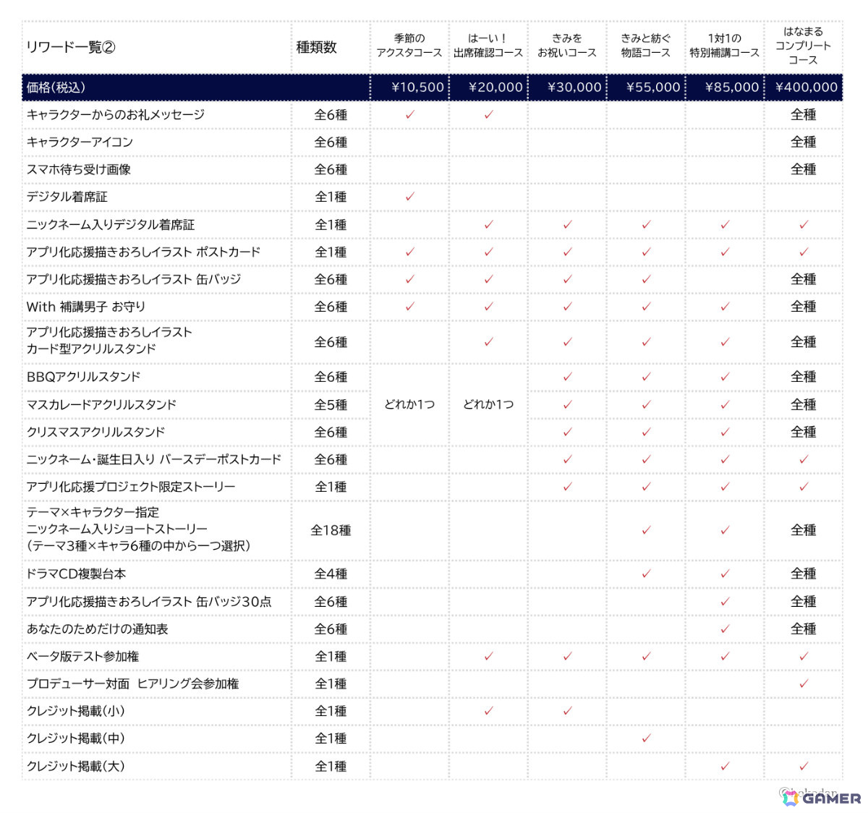Click the スマホ待ち受け画像 全種 cell
The width and height of the screenshot is (868, 813).
pyautogui.click(x=804, y=169)
